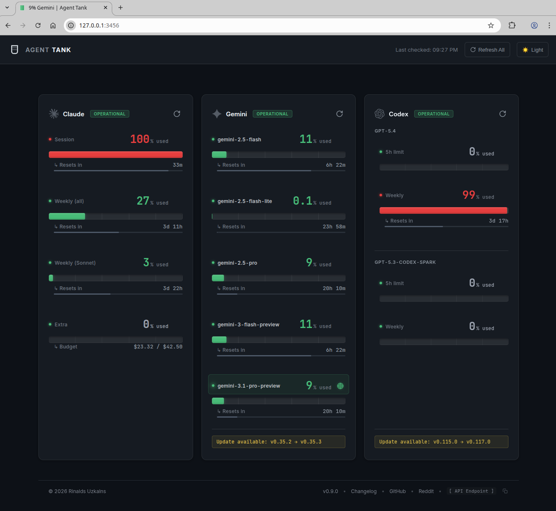Screen dimensions: 556x511
Task: Click the Refresh All button
Action: [487, 49]
